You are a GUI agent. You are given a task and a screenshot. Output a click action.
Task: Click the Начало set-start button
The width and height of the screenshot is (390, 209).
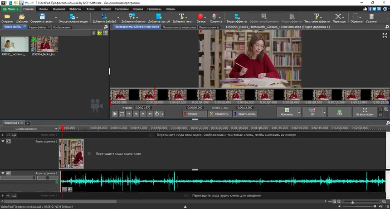(195, 114)
